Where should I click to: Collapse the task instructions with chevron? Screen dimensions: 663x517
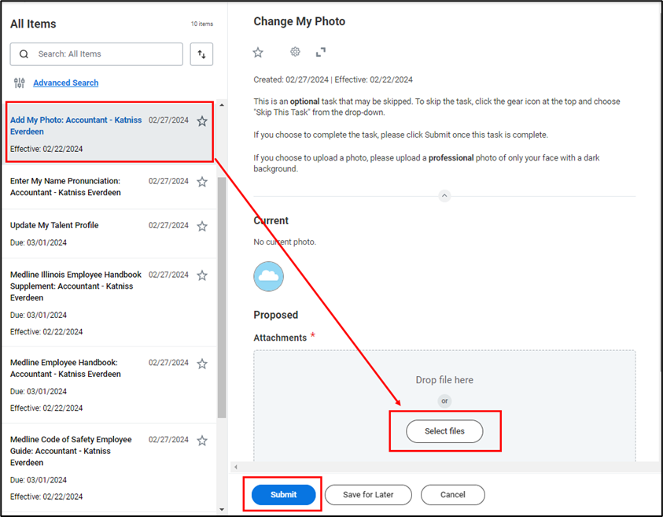pos(444,196)
